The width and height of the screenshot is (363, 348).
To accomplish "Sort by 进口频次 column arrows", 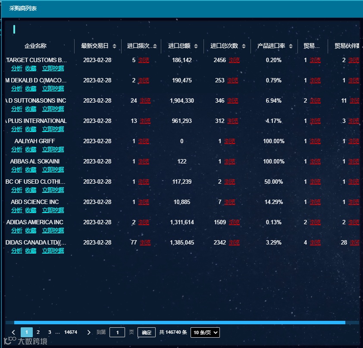I will click(x=155, y=46).
